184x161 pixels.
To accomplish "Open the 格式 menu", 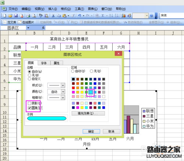I will 66,9.
